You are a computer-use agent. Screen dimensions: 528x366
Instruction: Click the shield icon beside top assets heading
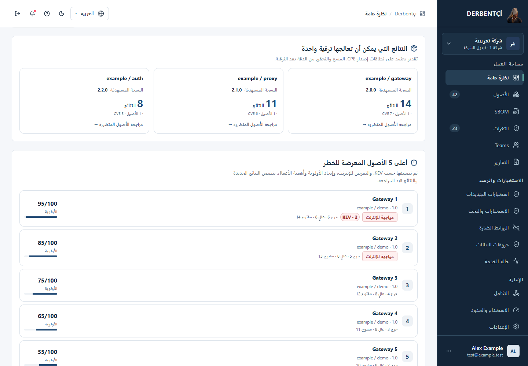(x=414, y=163)
